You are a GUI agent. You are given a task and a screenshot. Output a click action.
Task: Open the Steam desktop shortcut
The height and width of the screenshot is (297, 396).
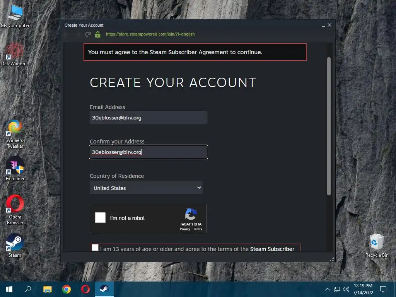(x=15, y=246)
